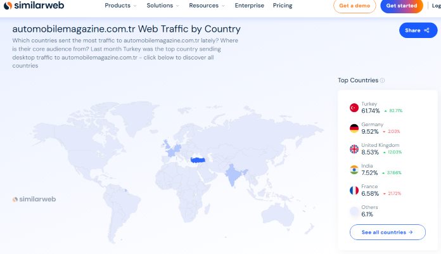Click See all countries button

pyautogui.click(x=388, y=232)
